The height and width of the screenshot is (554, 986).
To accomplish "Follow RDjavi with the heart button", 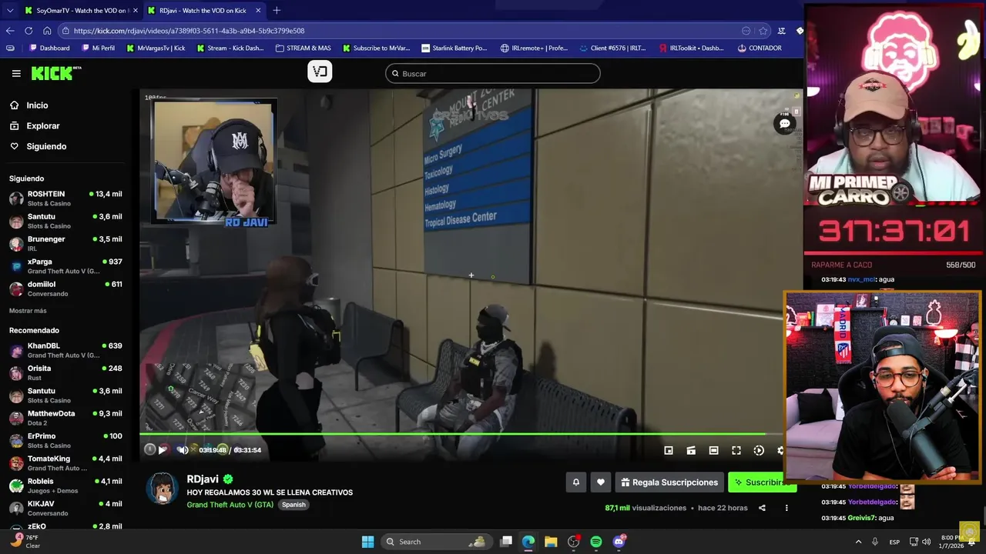I will 601,482.
